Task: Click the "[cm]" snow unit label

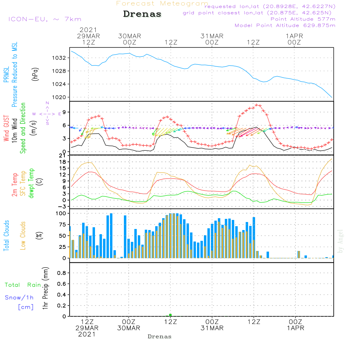Action: click(x=26, y=307)
